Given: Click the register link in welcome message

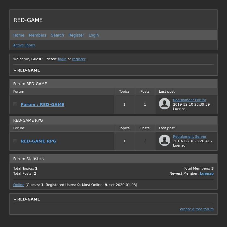Looking at the screenshot, I should tap(79, 59).
